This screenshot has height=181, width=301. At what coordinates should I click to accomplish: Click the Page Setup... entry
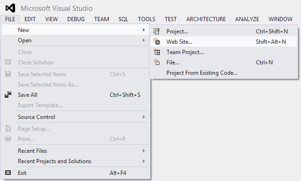click(x=75, y=129)
